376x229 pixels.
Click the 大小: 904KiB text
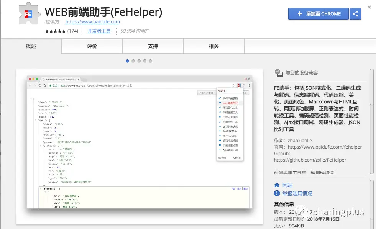pyautogui.click(x=289, y=226)
